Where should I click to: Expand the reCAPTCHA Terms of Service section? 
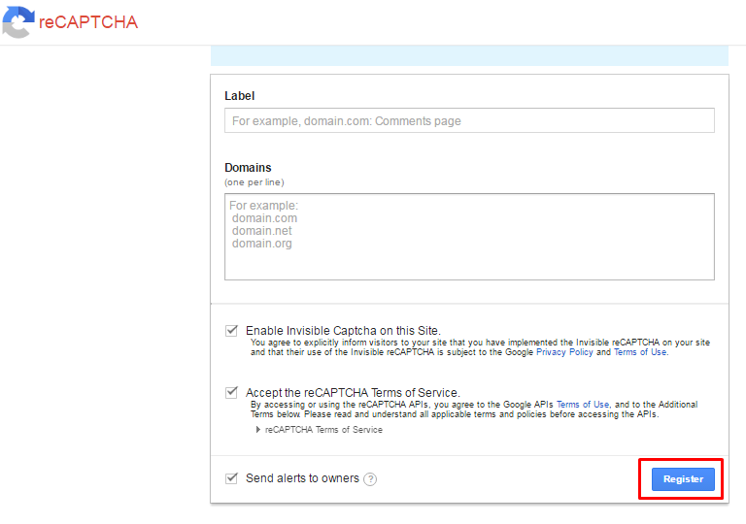coord(320,430)
